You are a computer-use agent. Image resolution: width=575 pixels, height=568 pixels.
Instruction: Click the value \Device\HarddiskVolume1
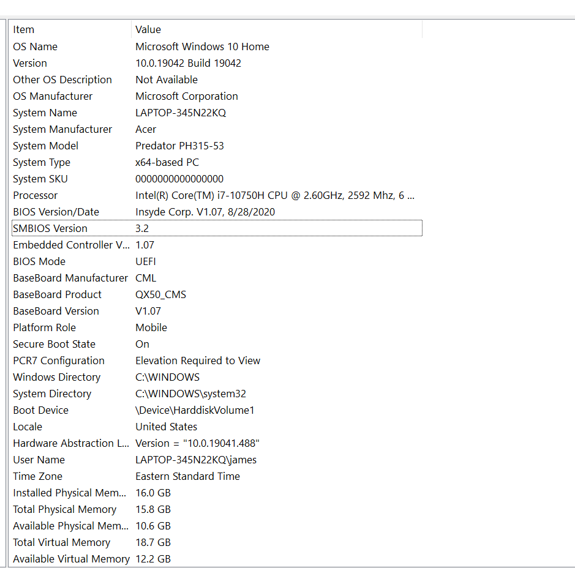195,410
